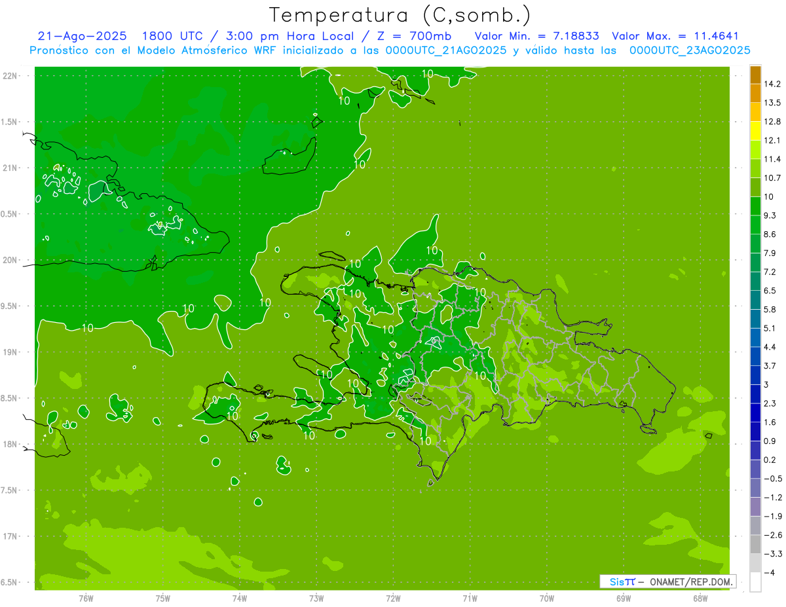
Task: Pick the lime swatch between 11.4 and 12.1
Action: [x=755, y=149]
